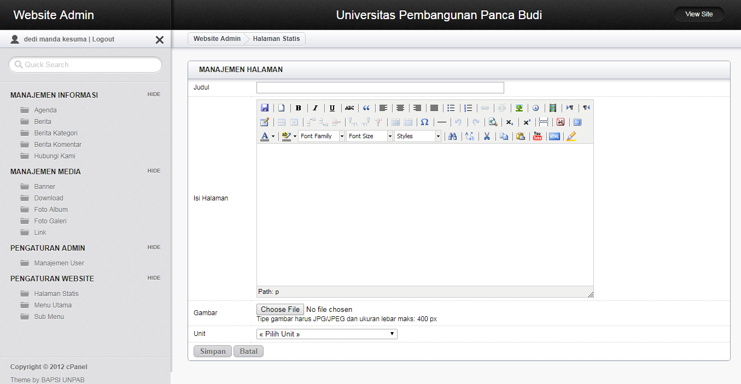
Task: Toggle underline formatting
Action: (332, 108)
